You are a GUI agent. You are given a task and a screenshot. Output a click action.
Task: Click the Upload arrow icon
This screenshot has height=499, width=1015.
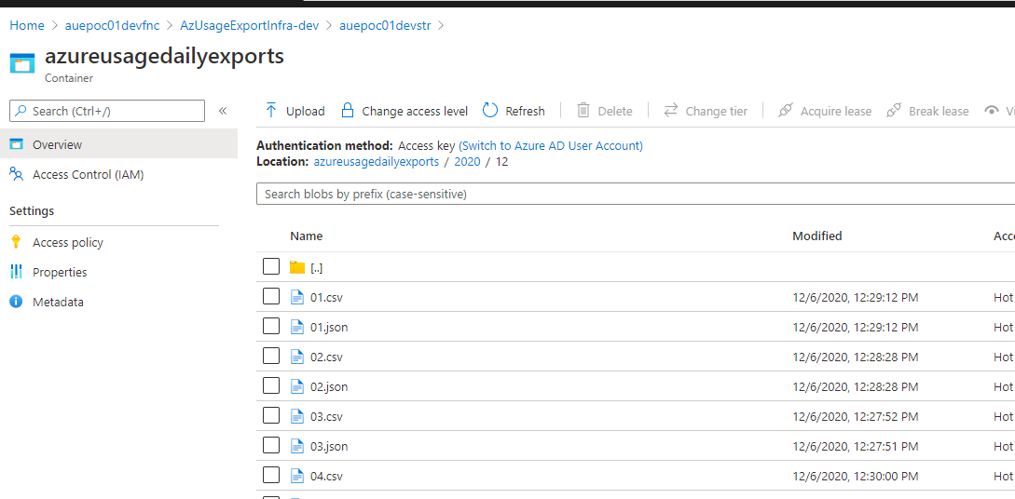[271, 111]
